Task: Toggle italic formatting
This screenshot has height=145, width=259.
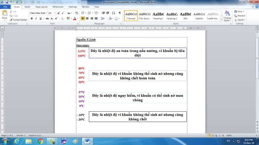Action: (36, 19)
